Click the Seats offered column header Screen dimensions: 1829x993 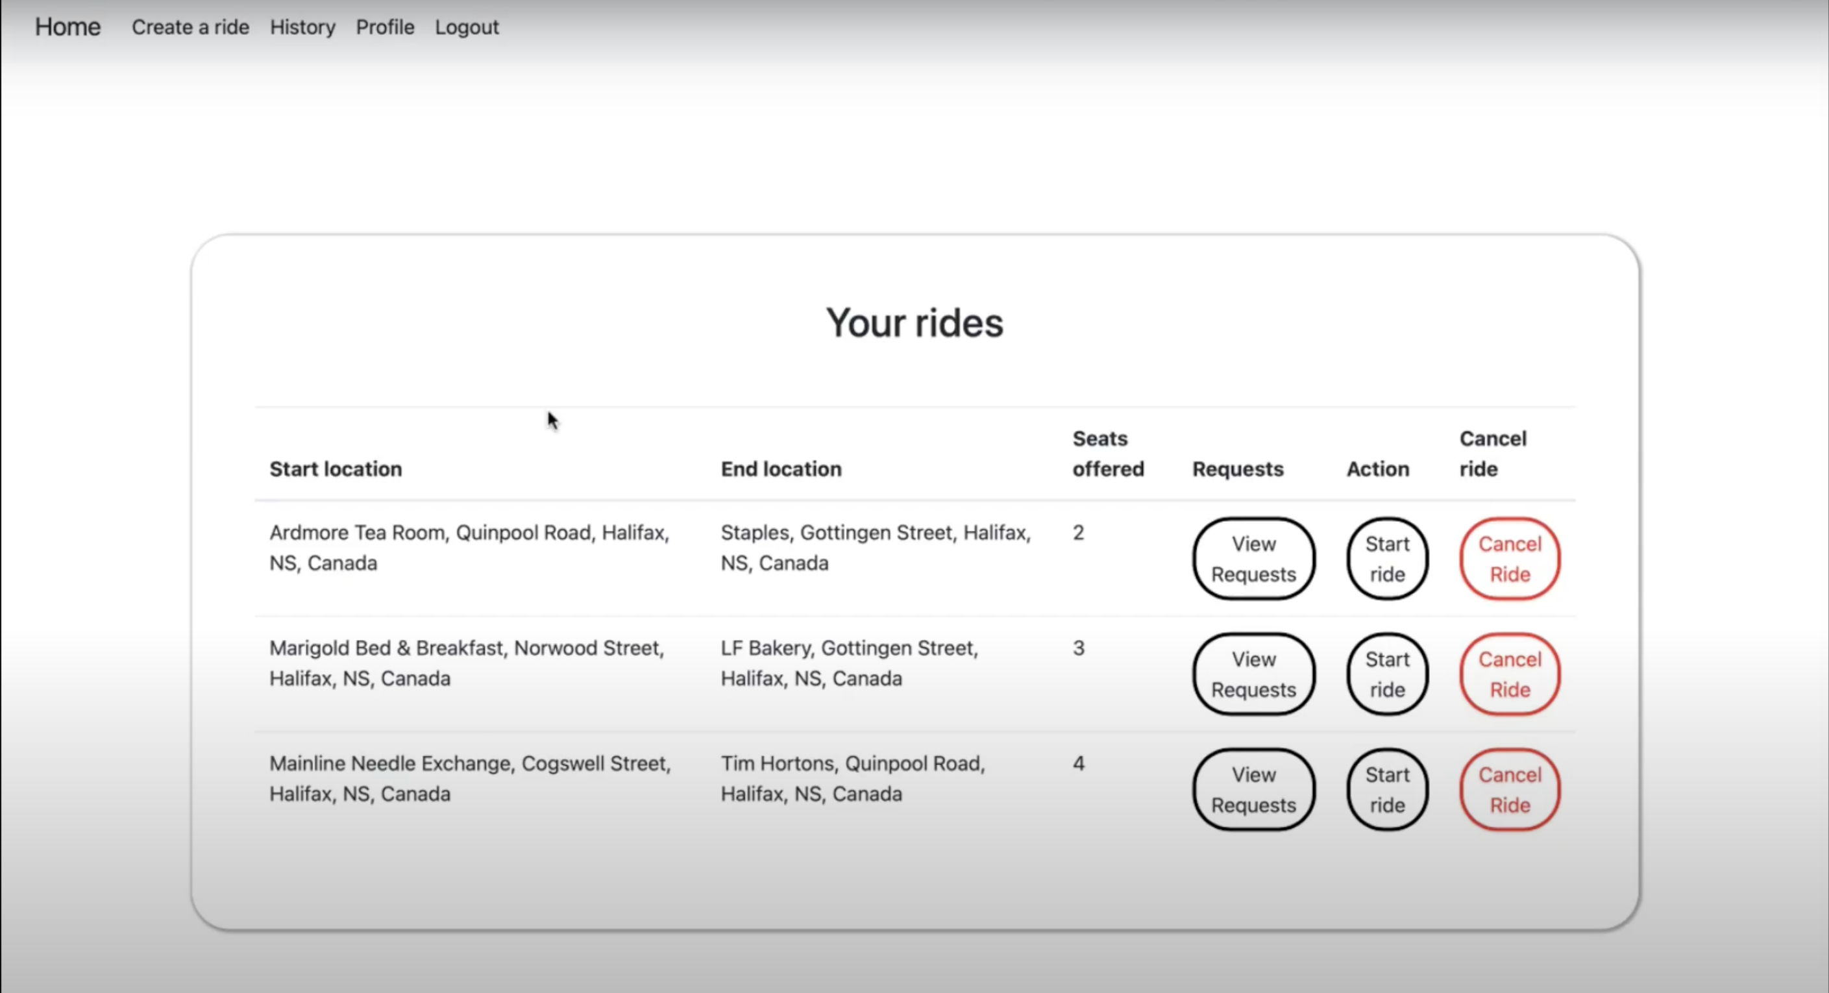pyautogui.click(x=1107, y=454)
